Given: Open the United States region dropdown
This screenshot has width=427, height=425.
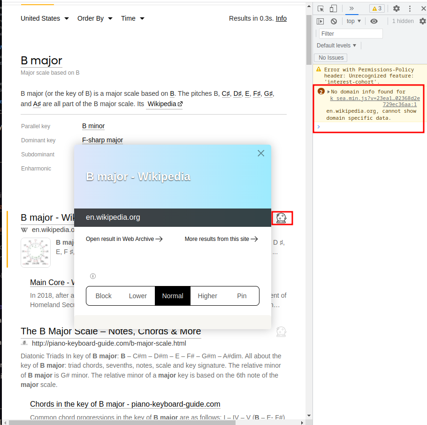Looking at the screenshot, I should pos(45,18).
